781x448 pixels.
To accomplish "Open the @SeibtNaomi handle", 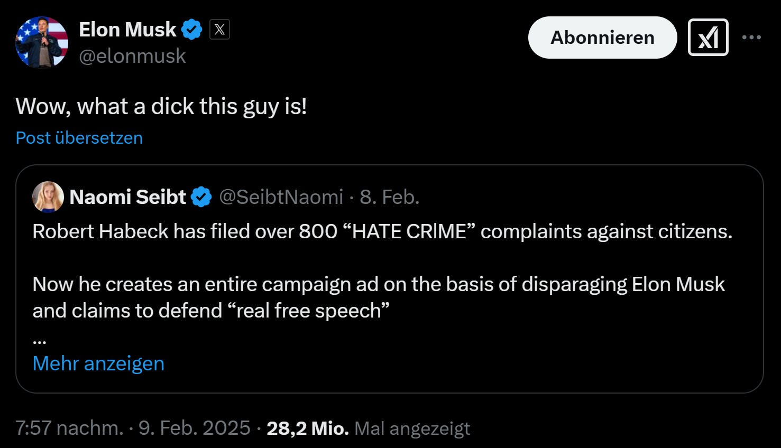I will (281, 197).
